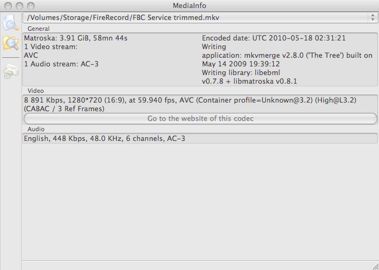Open the FBC Service trimmed.mkv file path dropdown

click(200, 18)
